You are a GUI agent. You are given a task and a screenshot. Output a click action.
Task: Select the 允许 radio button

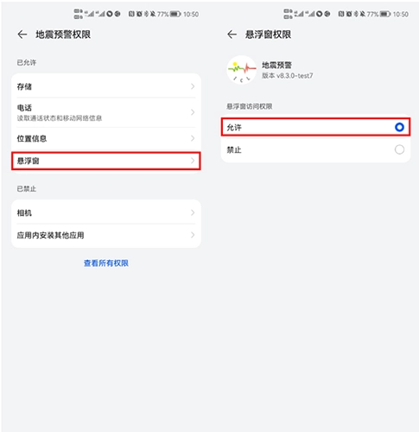399,127
